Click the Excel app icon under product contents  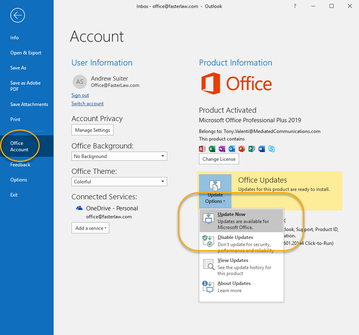click(212, 149)
